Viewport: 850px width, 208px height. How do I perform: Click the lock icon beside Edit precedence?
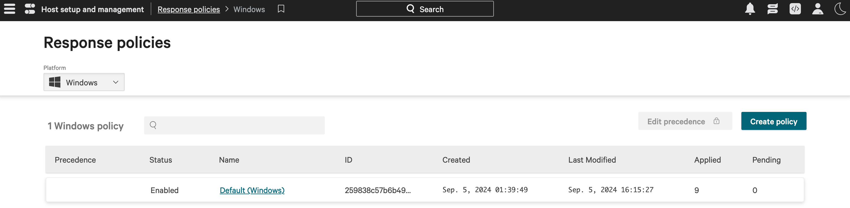click(x=716, y=121)
